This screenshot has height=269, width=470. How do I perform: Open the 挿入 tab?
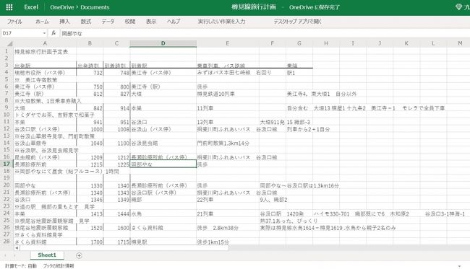pos(64,22)
